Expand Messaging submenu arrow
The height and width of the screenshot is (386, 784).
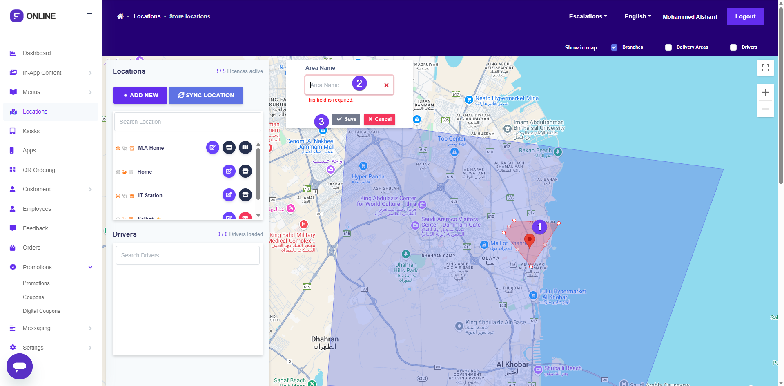(90, 328)
